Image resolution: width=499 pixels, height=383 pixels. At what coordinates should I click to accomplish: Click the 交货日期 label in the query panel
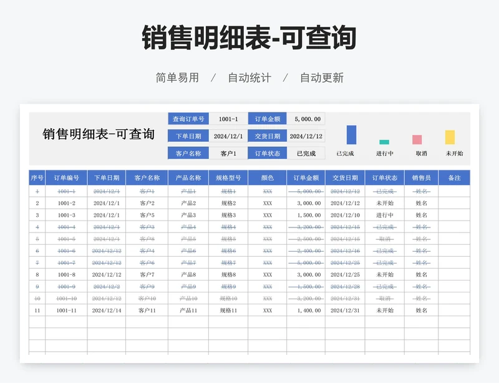(x=268, y=136)
